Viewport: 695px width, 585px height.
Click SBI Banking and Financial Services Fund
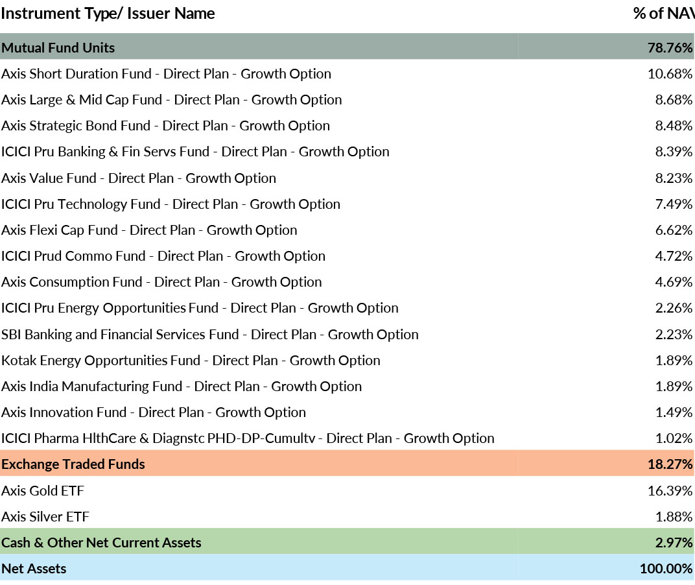tap(209, 335)
